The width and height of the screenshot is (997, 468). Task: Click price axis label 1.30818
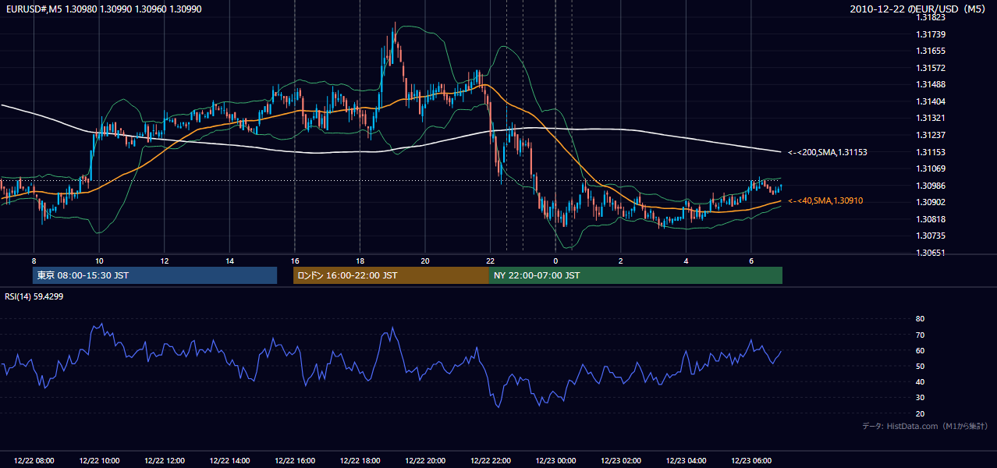931,219
